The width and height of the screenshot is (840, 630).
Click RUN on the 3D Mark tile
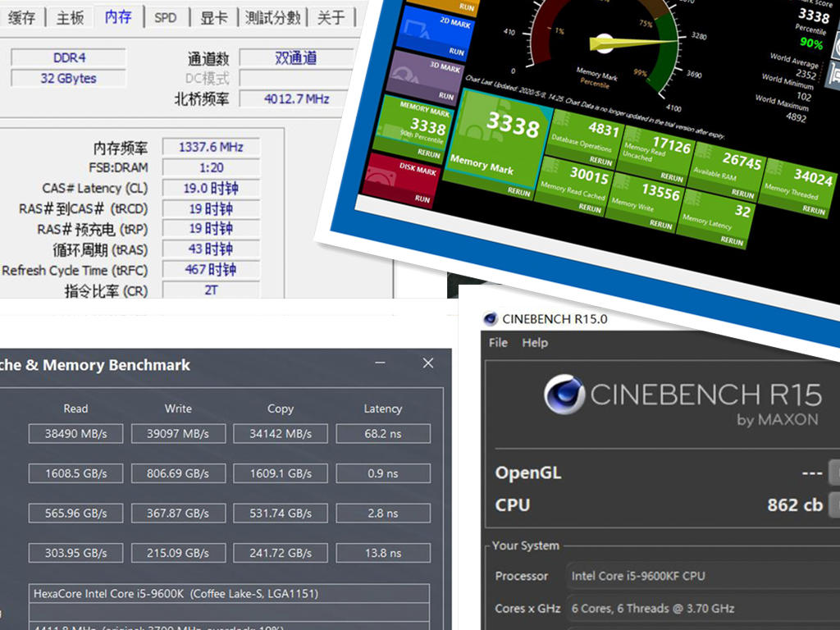pos(445,96)
